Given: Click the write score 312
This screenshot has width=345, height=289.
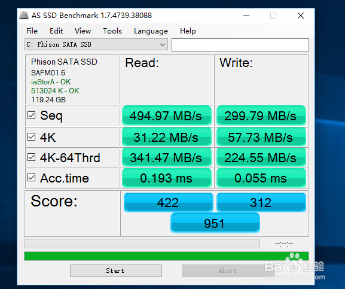Looking at the screenshot, I should [x=261, y=202].
